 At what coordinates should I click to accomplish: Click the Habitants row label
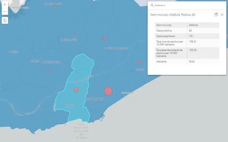tap(161, 62)
